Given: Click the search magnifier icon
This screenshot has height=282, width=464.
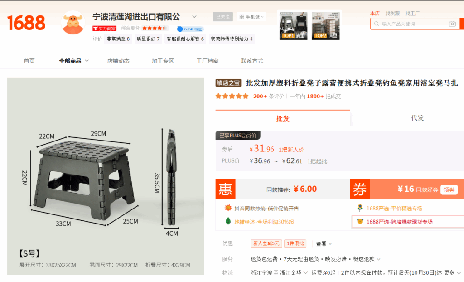Looking at the screenshot, I should pos(377,24).
